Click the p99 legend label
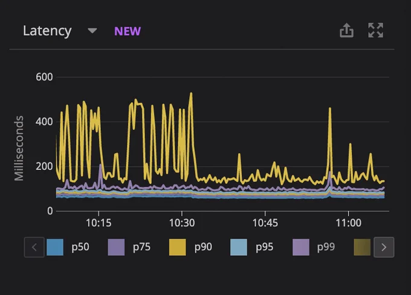Screen dimensions: 411x295 (x=326, y=247)
